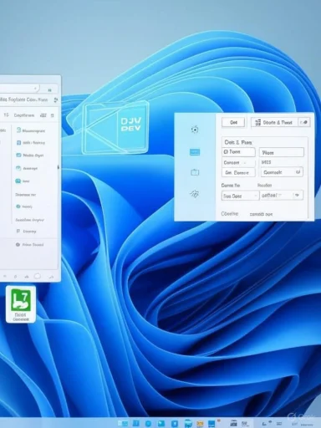
Task: Open the 'Consent' dropdown
Action: coord(238,162)
